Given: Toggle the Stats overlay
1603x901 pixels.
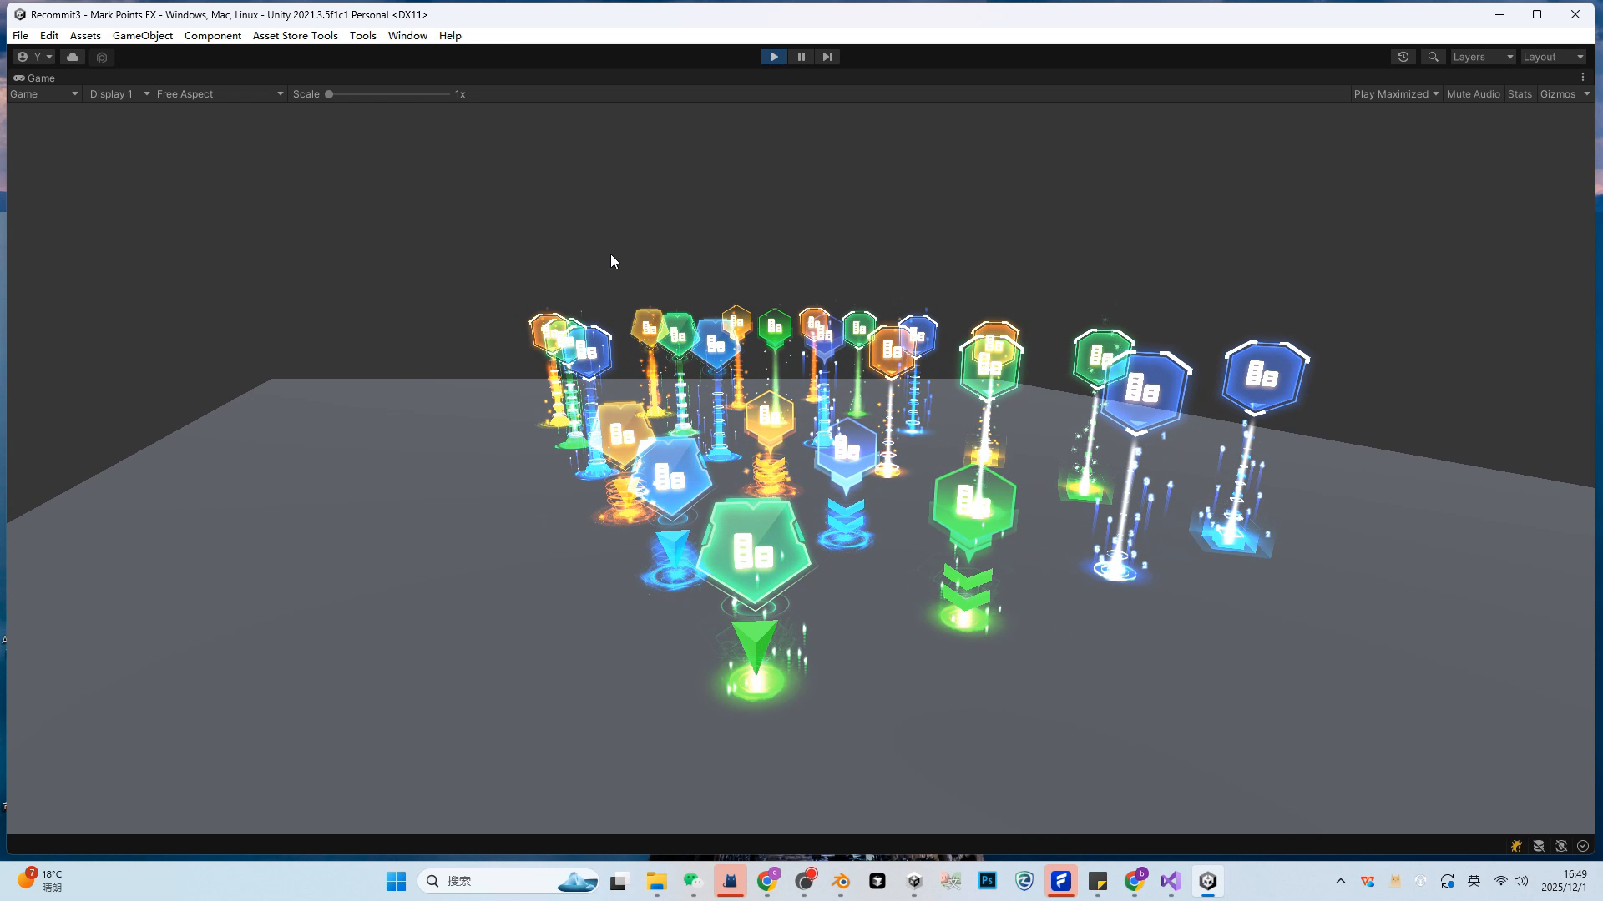Looking at the screenshot, I should 1520,94.
